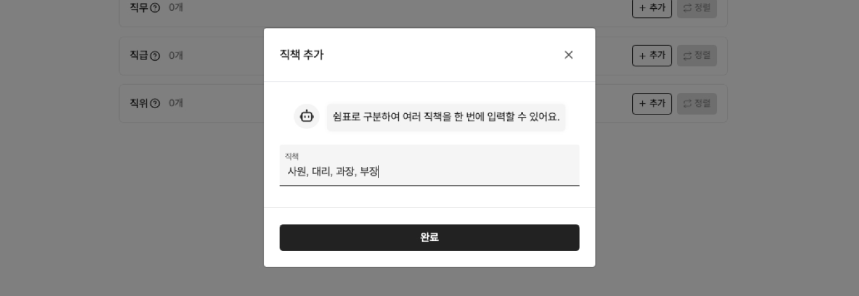This screenshot has width=859, height=296.
Task: Select the 직무 row label
Action: coord(139,8)
